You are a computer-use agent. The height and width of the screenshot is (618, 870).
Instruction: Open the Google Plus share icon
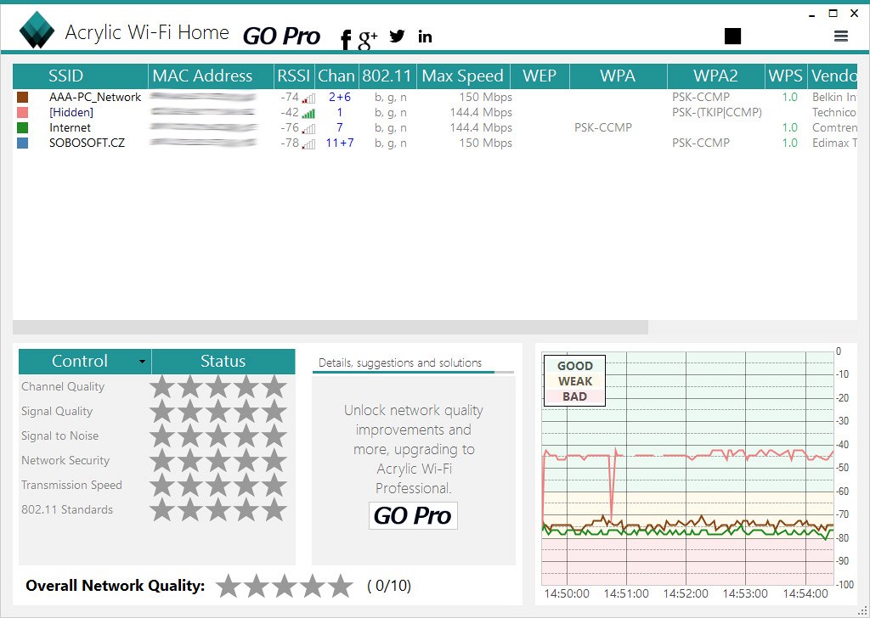coord(368,37)
